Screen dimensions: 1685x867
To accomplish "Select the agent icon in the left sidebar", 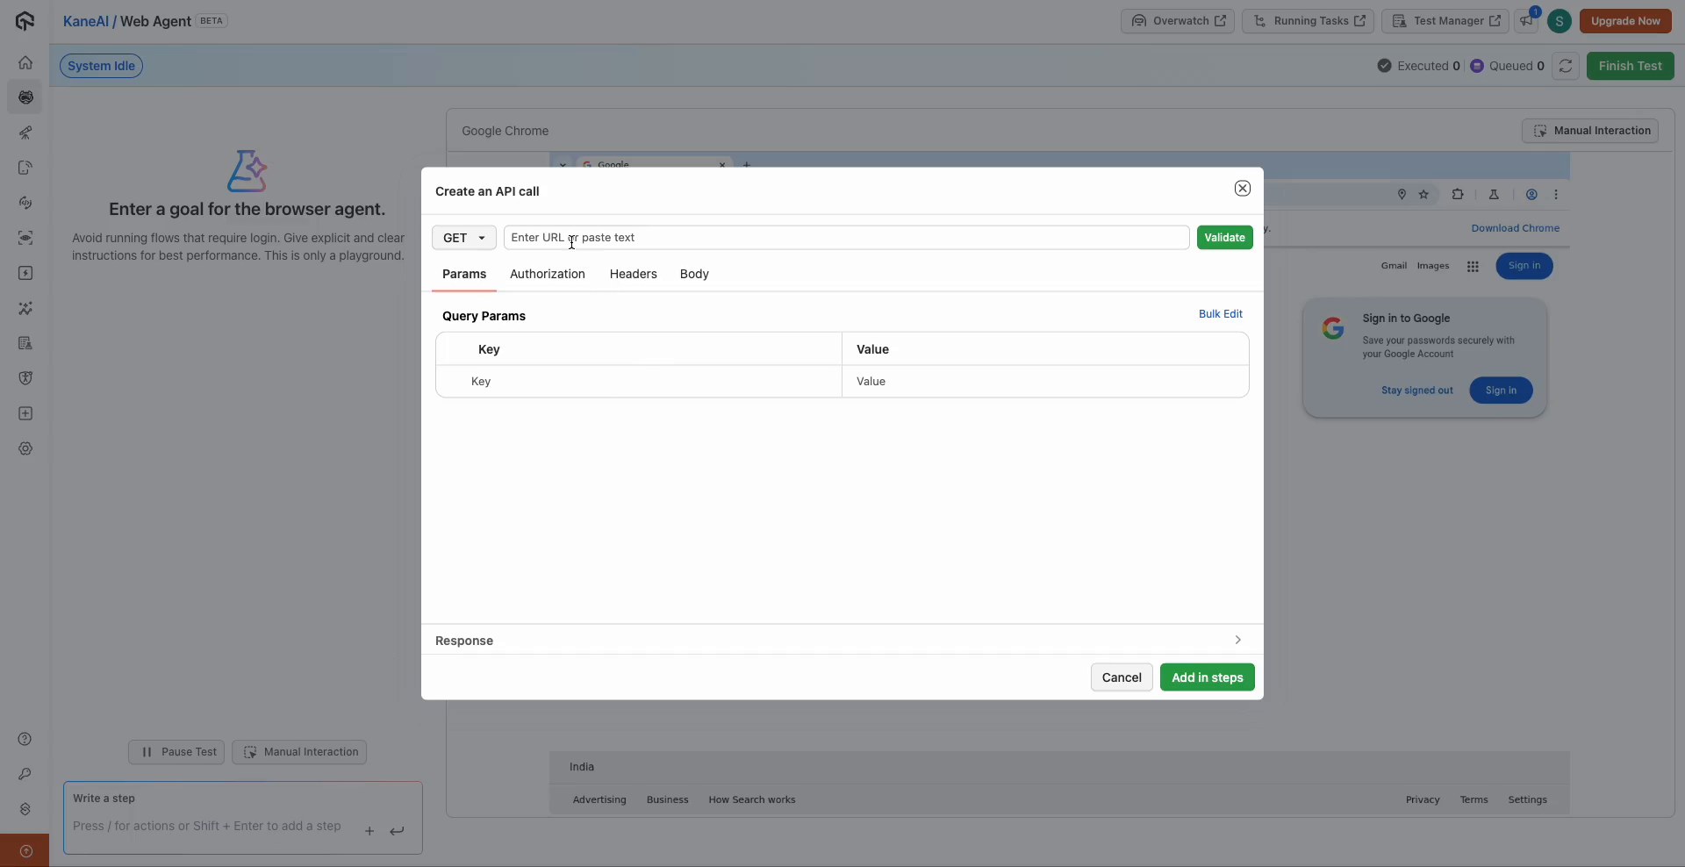I will coord(25,97).
